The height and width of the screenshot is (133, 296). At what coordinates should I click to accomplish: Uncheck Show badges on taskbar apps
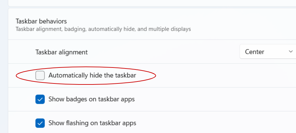pyautogui.click(x=40, y=99)
